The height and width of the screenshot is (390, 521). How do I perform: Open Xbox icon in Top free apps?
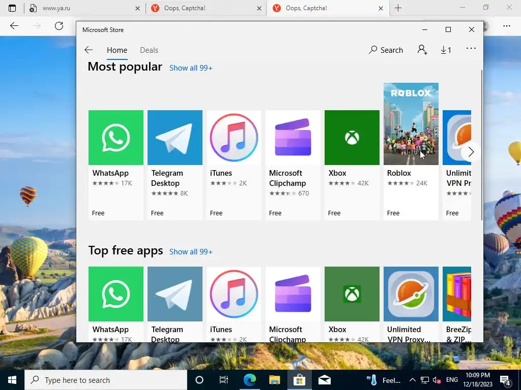tap(352, 294)
